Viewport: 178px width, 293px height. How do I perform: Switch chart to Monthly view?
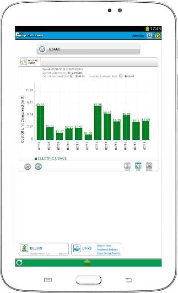(149, 166)
